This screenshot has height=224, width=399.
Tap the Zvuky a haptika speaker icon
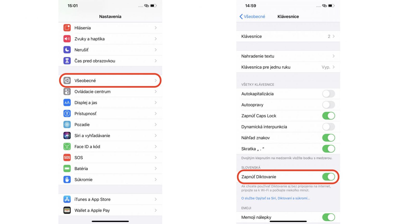click(67, 39)
